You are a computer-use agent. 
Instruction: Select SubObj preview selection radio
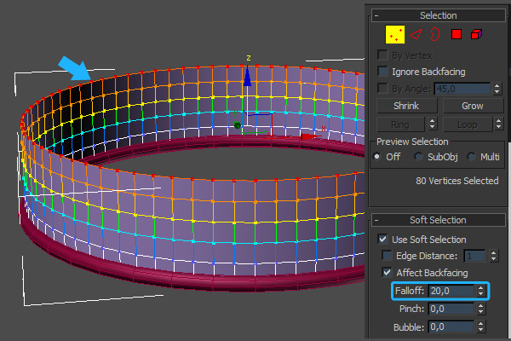(x=419, y=157)
